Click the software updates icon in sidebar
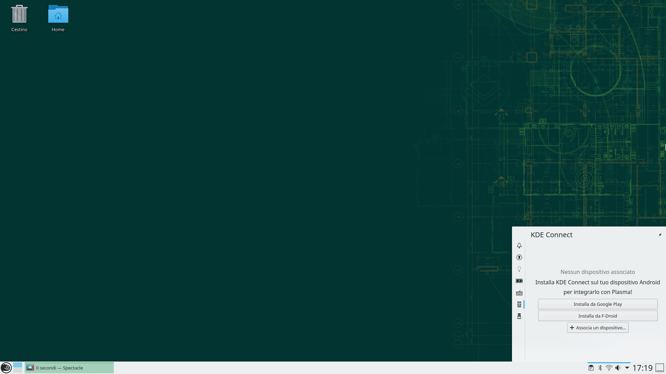Image resolution: width=666 pixels, height=374 pixels. 519,257
